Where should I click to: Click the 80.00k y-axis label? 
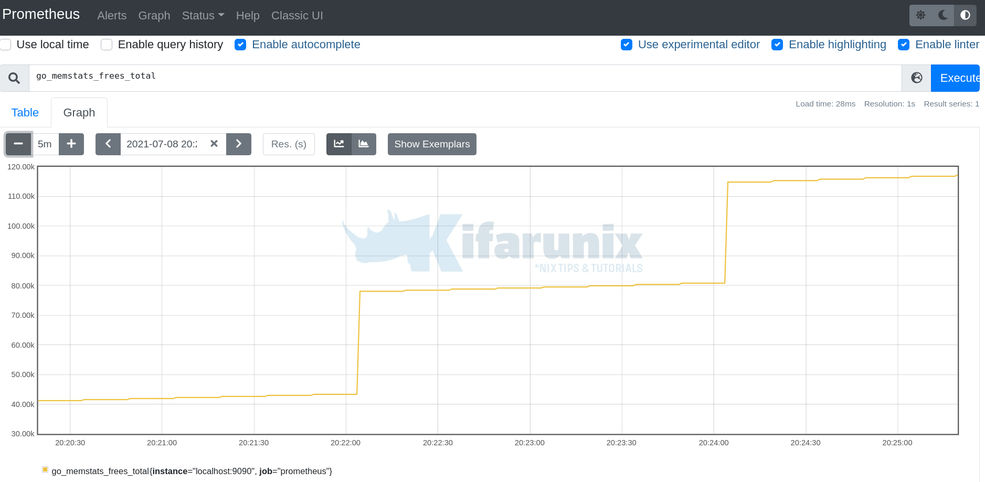(x=23, y=286)
